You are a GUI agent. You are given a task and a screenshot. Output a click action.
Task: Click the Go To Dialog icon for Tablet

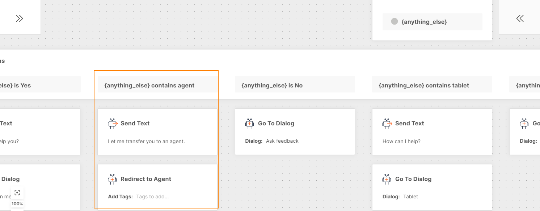pyautogui.click(x=387, y=179)
